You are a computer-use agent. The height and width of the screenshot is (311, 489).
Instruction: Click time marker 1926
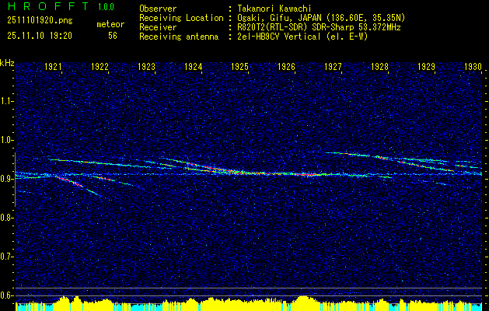click(286, 66)
